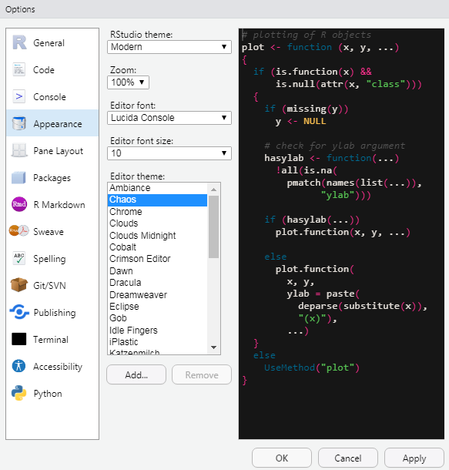Image resolution: width=449 pixels, height=470 pixels.
Task: Open the Editor font size dropdown
Action: 169,153
